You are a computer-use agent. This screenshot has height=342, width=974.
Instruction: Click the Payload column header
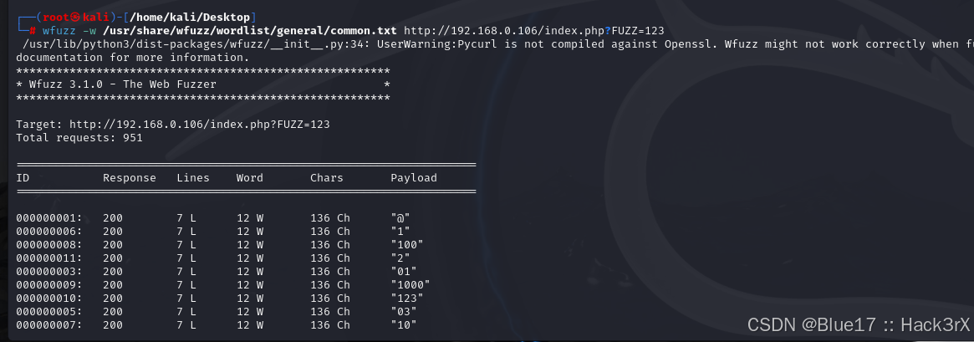coord(414,178)
